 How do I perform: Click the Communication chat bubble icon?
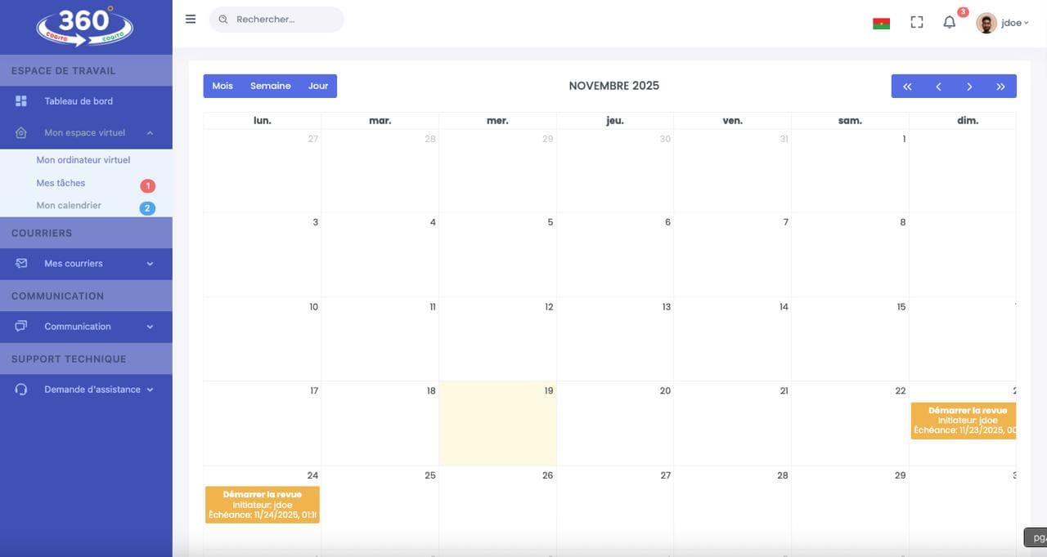(17, 326)
